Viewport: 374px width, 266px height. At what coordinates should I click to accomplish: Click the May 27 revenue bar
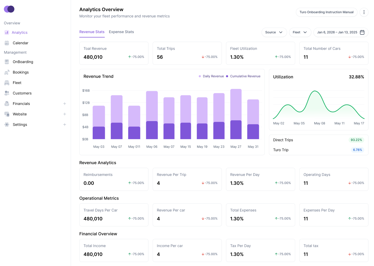point(236,114)
